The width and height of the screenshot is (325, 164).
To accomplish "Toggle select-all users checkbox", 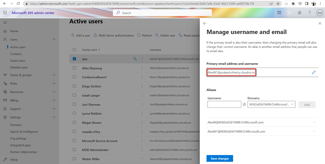I will click(x=74, y=50).
